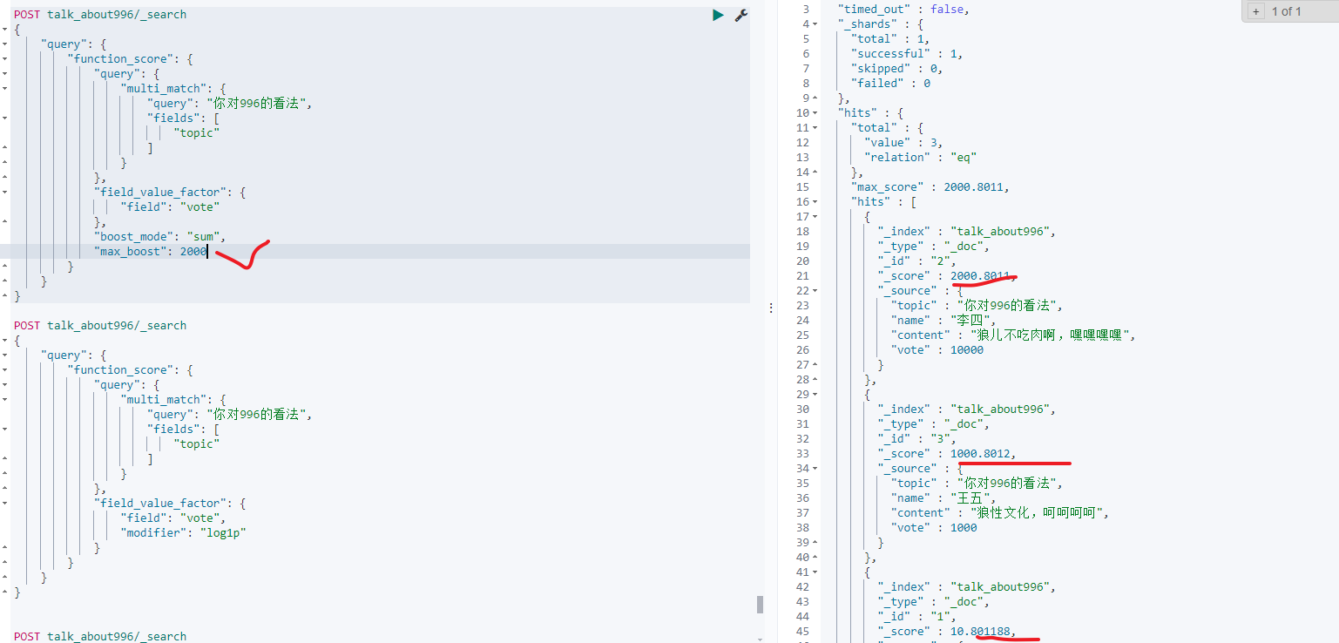Click the plus button beside "1 of 1"

point(1255,11)
